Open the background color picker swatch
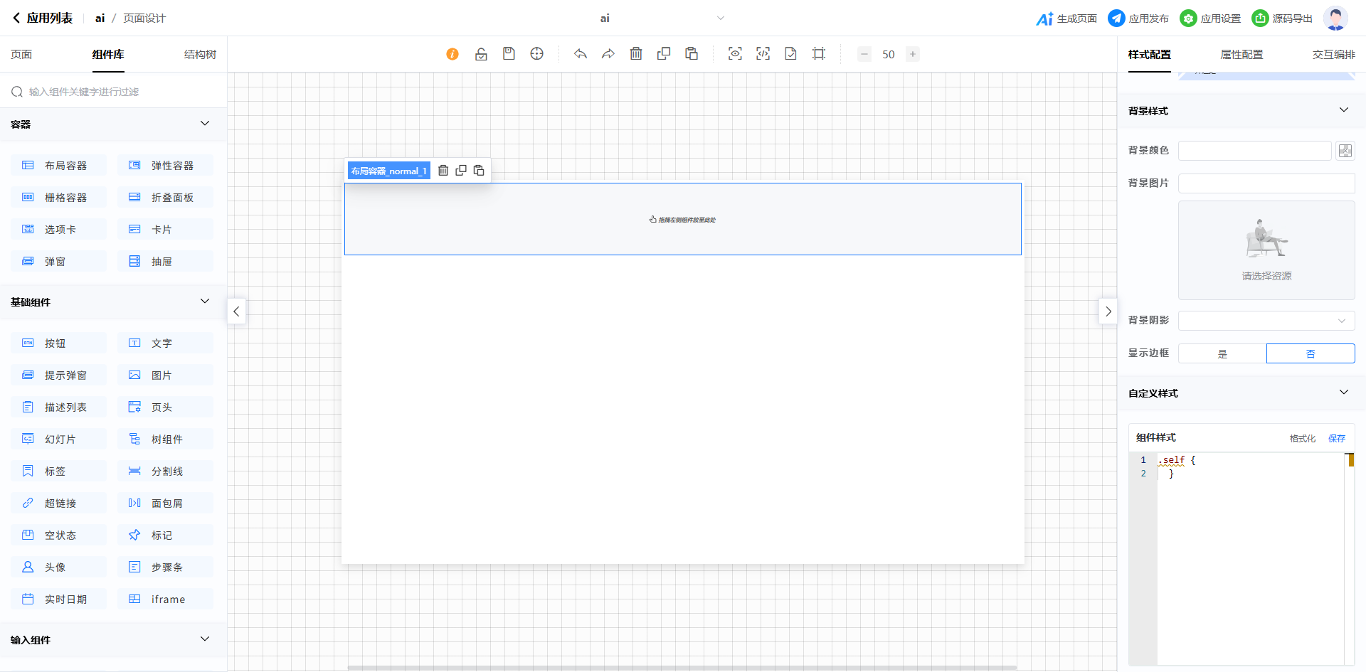This screenshot has width=1366, height=672. pos(1345,151)
